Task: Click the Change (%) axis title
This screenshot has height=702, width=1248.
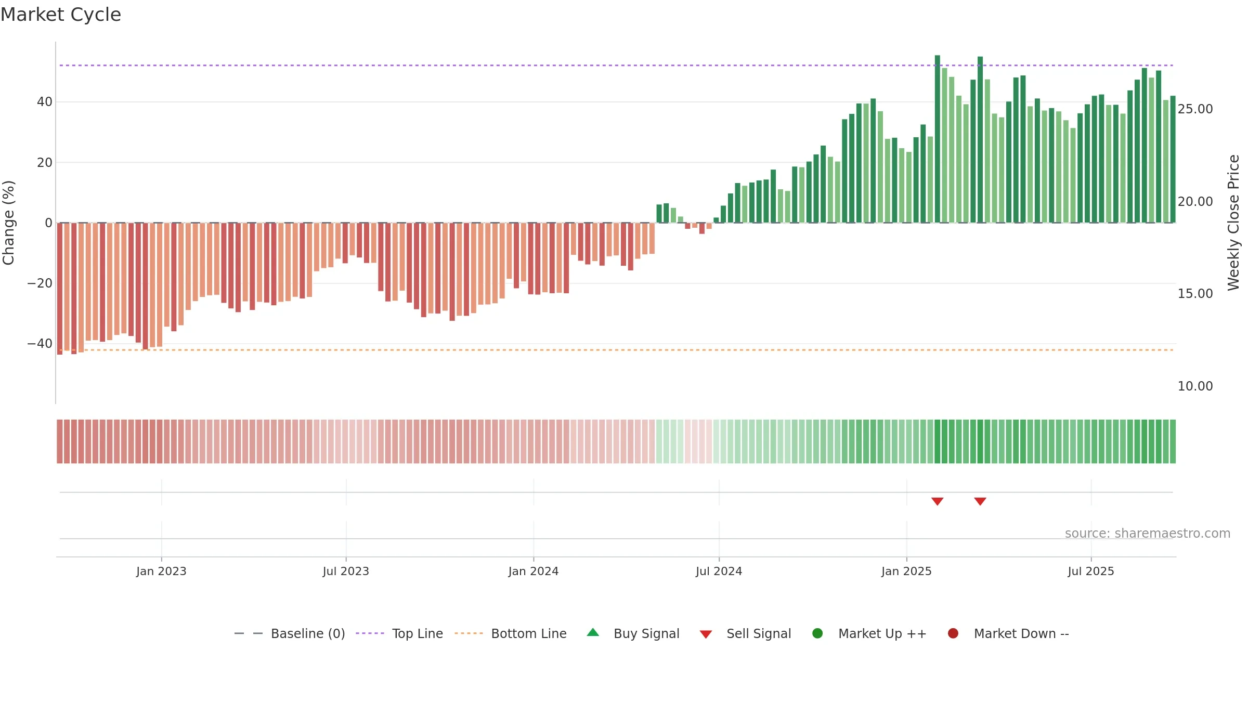Action: pos(8,223)
